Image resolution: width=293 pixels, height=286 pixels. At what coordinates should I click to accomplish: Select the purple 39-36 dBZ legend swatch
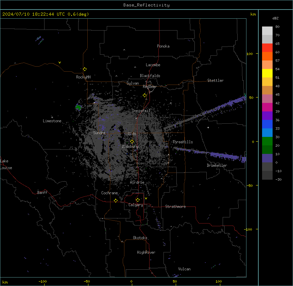267,116
